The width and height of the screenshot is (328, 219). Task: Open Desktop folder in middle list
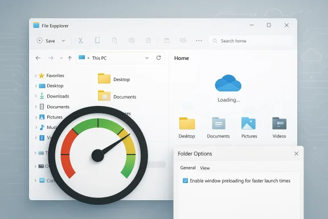click(x=114, y=79)
